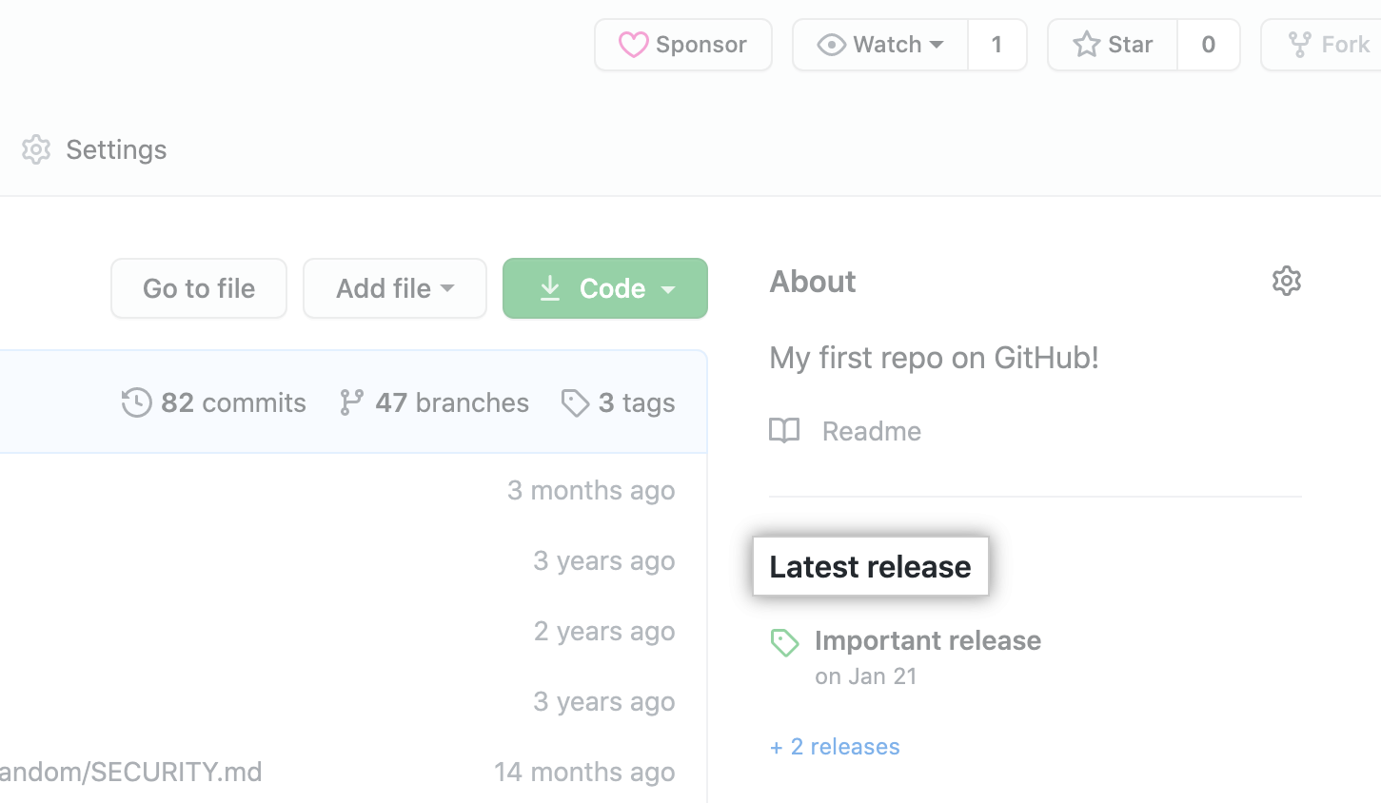Viewport: 1381px width, 803px height.
Task: Click the eye icon on the Watch button
Action: click(833, 44)
